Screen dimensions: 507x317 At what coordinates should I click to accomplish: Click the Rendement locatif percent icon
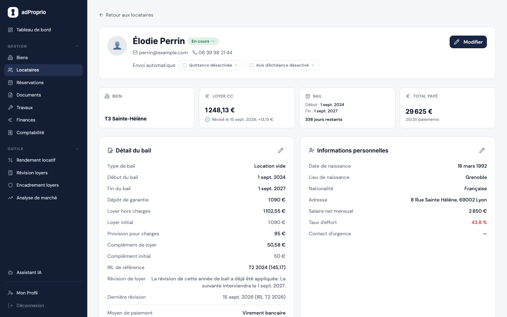point(11,160)
